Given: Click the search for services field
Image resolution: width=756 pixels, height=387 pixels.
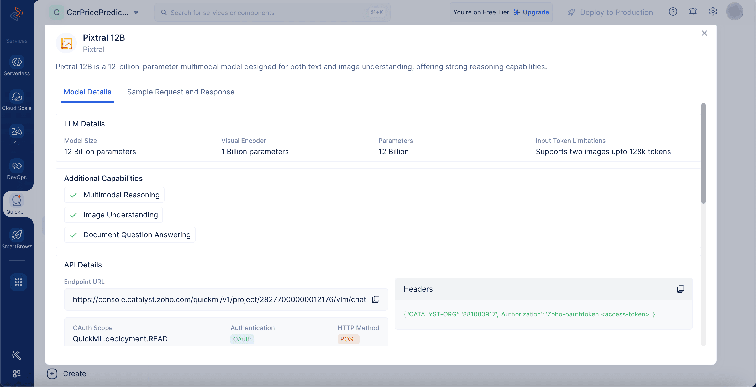Looking at the screenshot, I should [272, 12].
